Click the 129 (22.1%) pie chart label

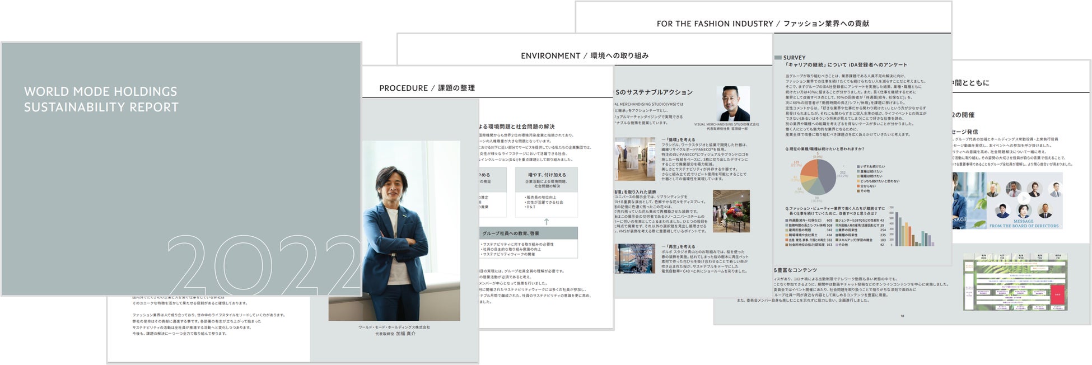click(796, 163)
